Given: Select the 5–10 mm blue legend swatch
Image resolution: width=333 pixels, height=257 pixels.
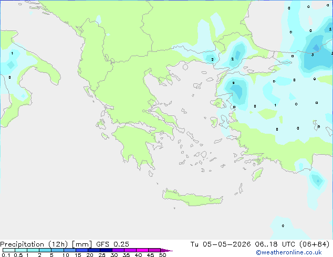Looking at the screenshot, I should click(57, 250).
